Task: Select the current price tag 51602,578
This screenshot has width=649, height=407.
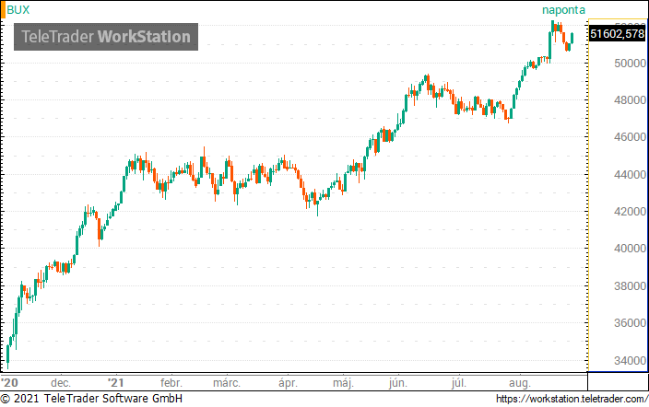Action: tap(617, 33)
